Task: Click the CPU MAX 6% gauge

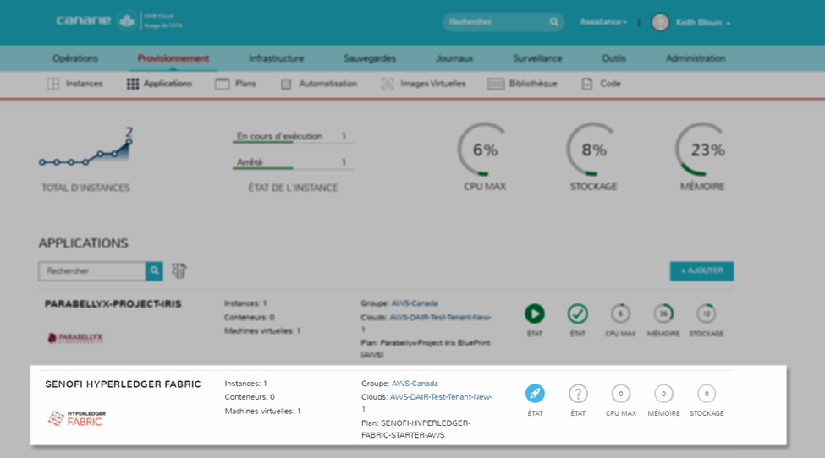Action: point(484,151)
